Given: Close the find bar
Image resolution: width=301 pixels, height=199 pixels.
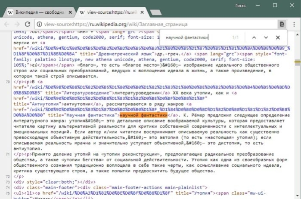Looking at the screenshot, I should click(278, 37).
